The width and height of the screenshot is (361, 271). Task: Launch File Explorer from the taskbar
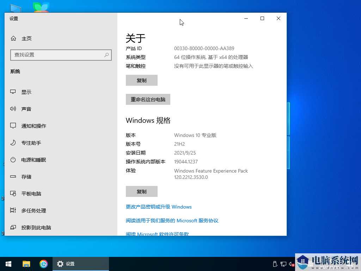tap(26, 264)
